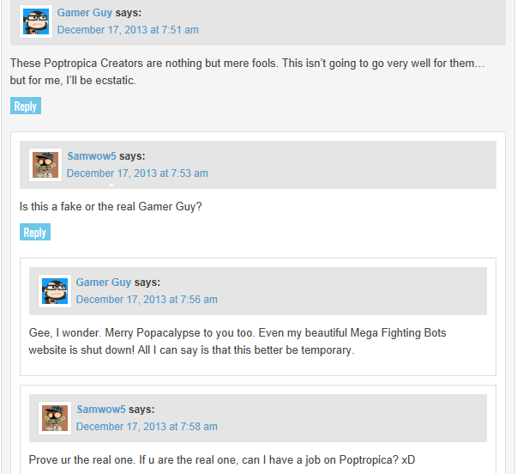Click Gamer Guy's avatar on the 7:51 am comment

(36, 21)
